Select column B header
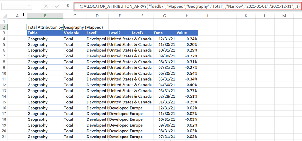The image size is (302, 141). tap(45, 16)
